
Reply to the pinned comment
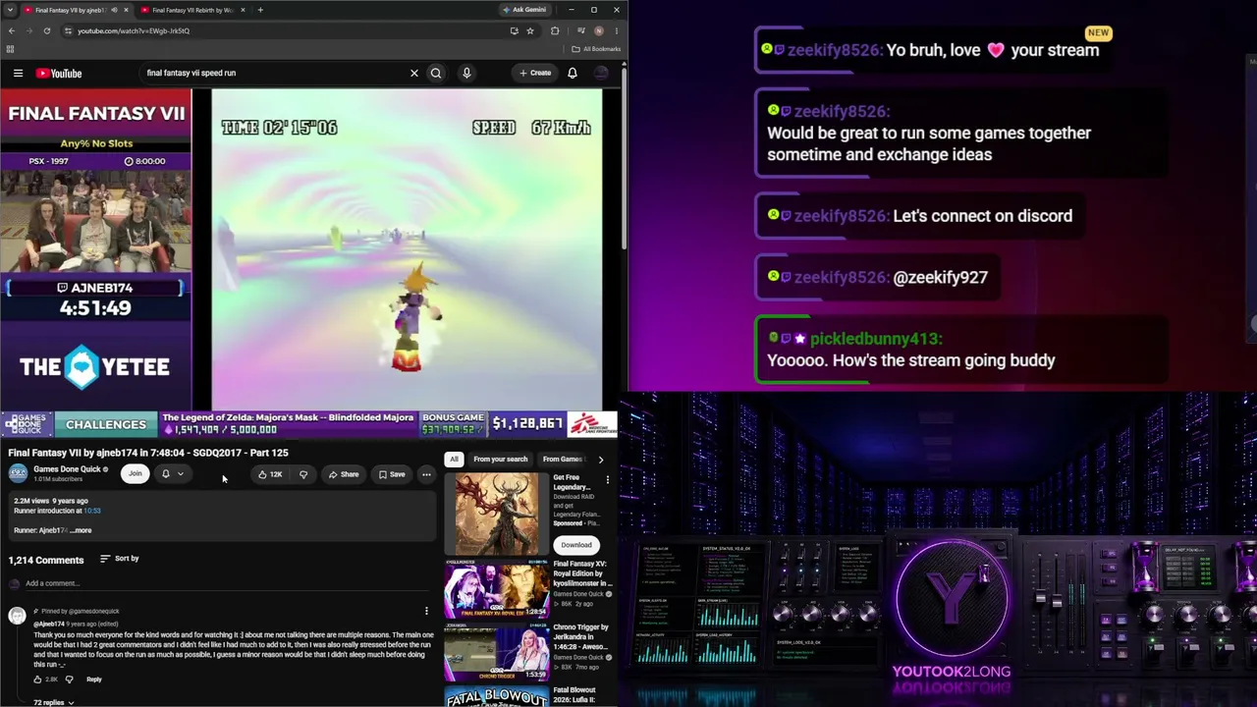pos(94,680)
